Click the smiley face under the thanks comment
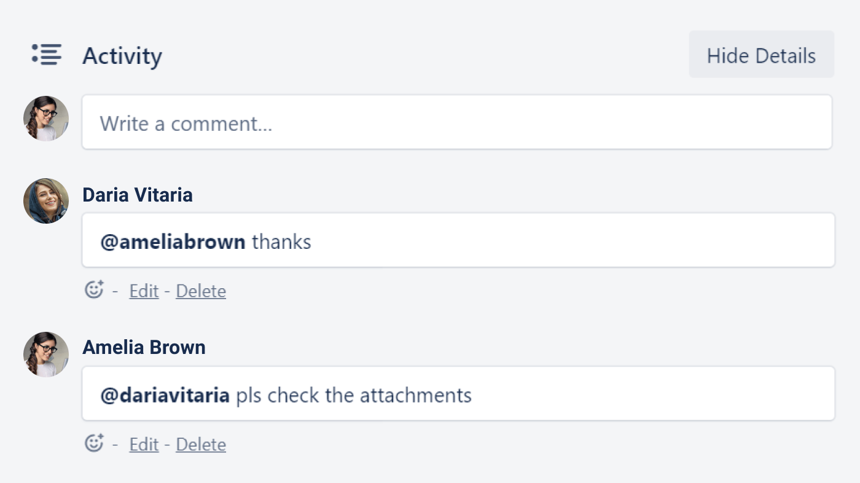Viewport: 860px width, 483px height. [x=93, y=289]
